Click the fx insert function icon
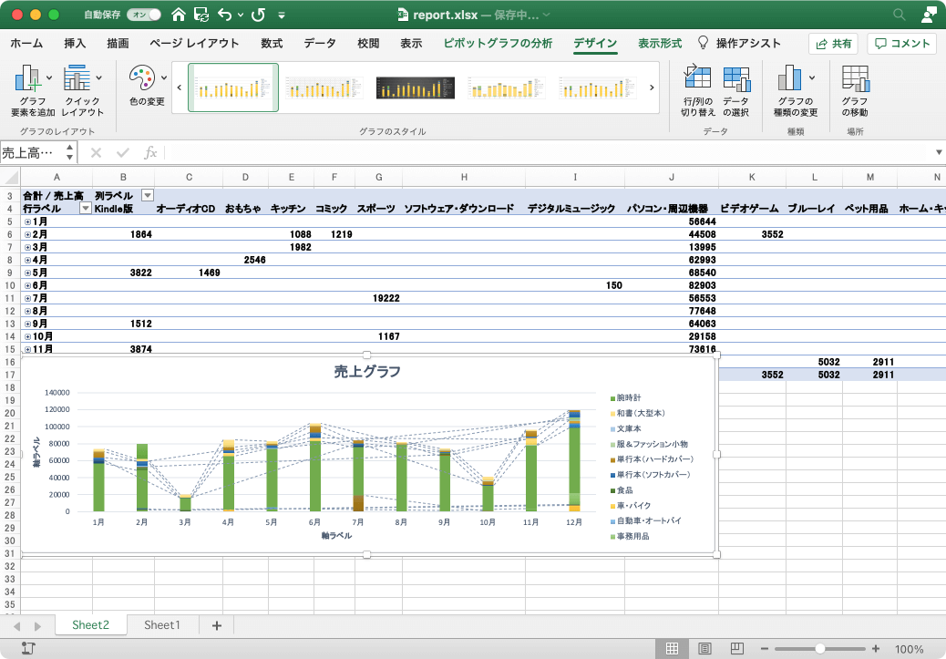 (150, 153)
